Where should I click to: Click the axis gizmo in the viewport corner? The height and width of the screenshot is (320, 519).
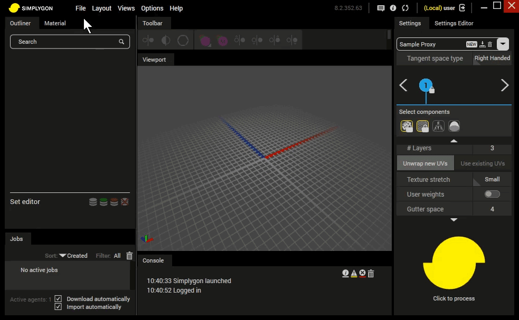[146, 239]
